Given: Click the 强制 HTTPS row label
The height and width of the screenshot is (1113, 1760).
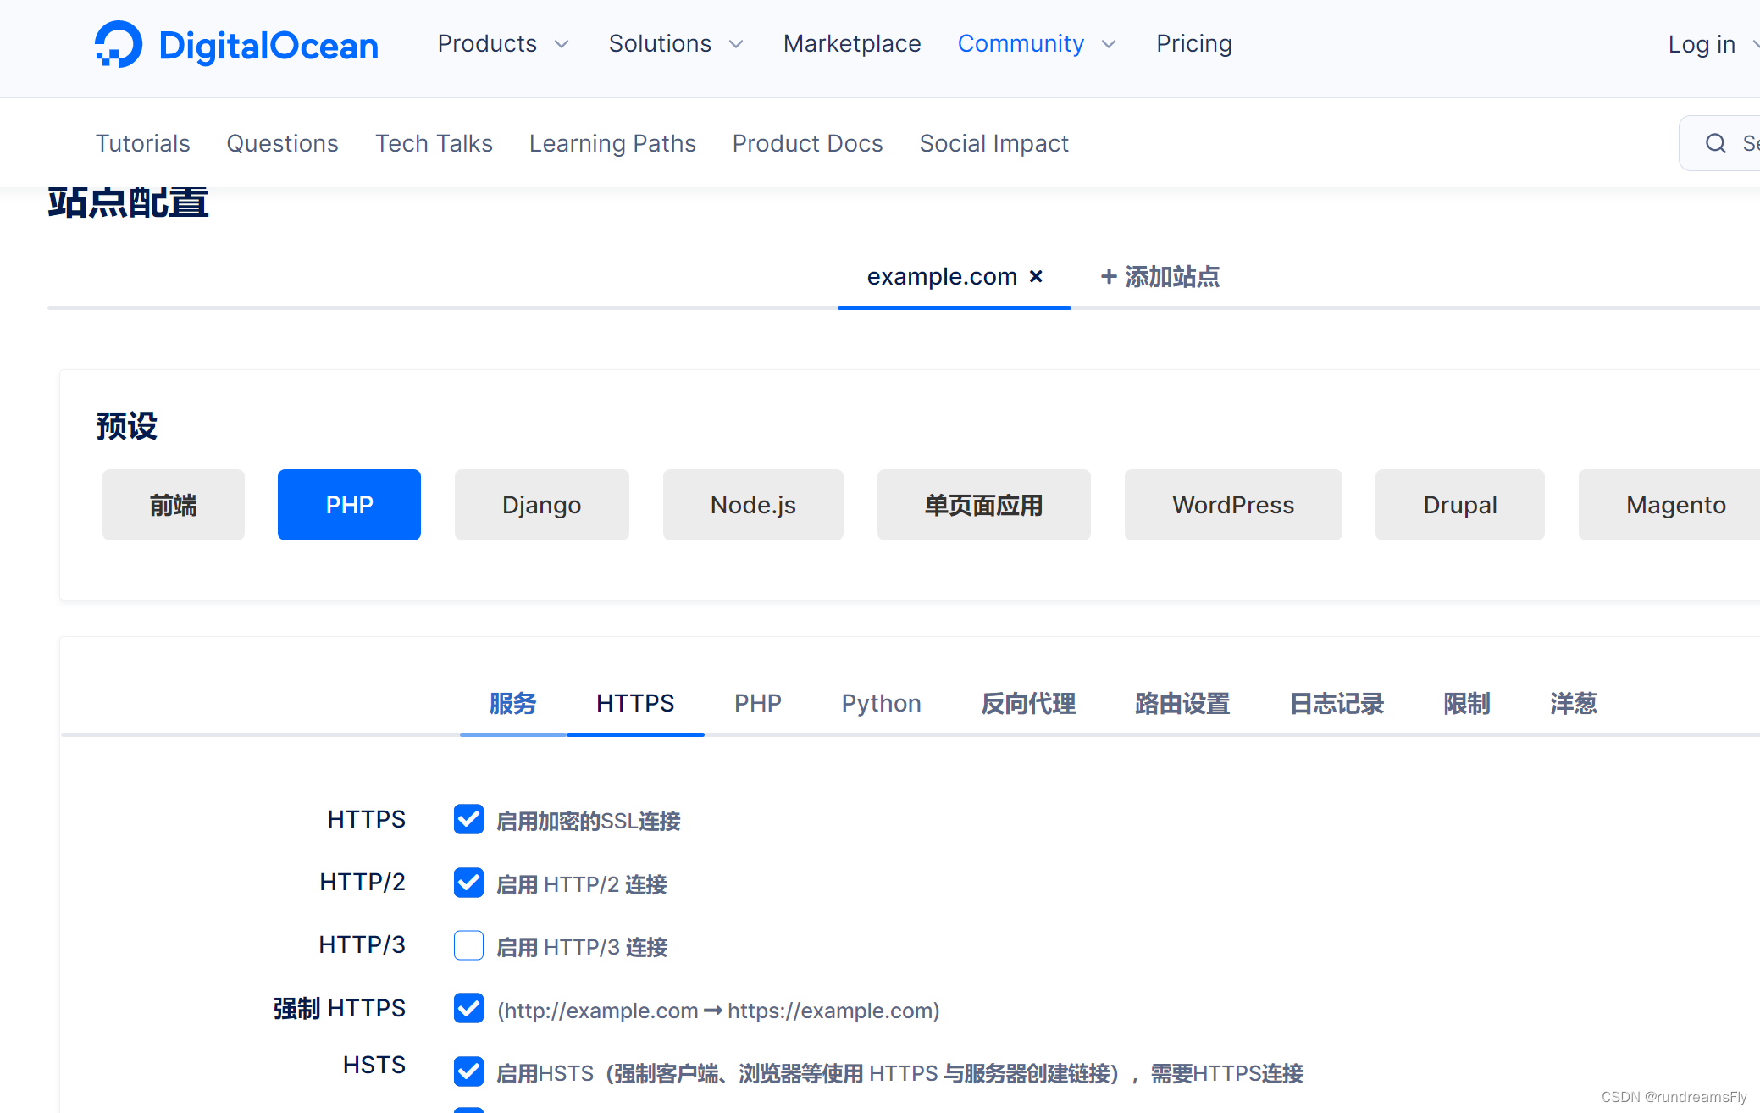Looking at the screenshot, I should coord(340,1008).
